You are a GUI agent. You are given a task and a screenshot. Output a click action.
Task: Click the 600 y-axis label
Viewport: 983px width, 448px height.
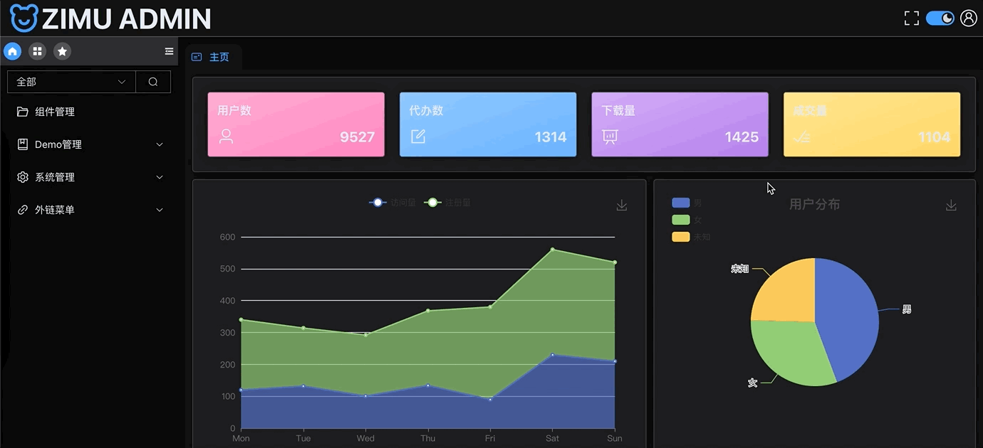[x=227, y=237]
